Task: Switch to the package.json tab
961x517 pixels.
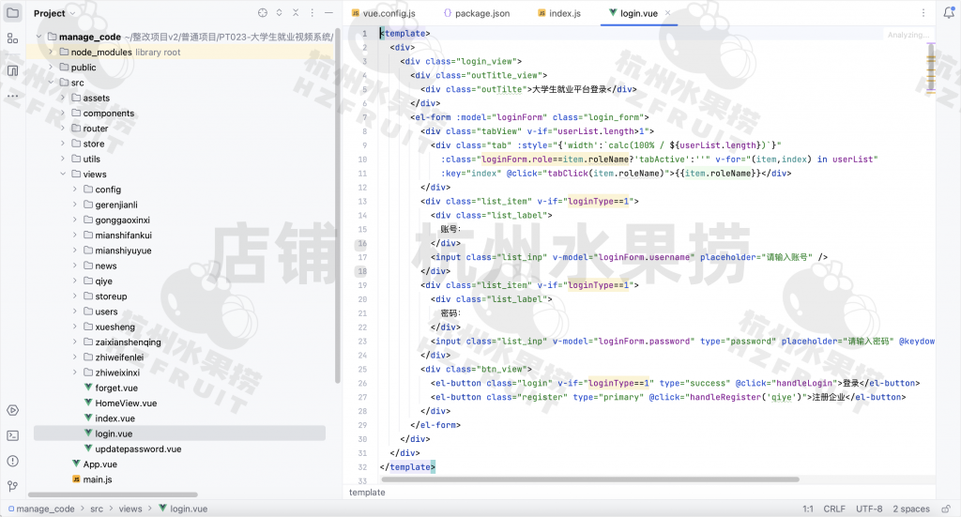Action: [x=476, y=14]
